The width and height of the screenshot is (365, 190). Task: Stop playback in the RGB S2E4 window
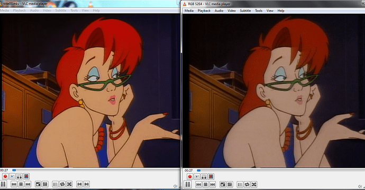tap(206, 184)
